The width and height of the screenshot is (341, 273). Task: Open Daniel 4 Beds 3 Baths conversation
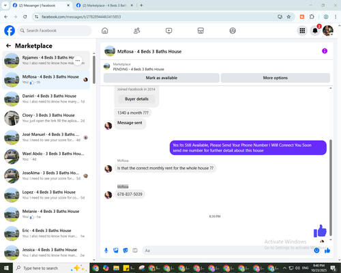pos(46,99)
